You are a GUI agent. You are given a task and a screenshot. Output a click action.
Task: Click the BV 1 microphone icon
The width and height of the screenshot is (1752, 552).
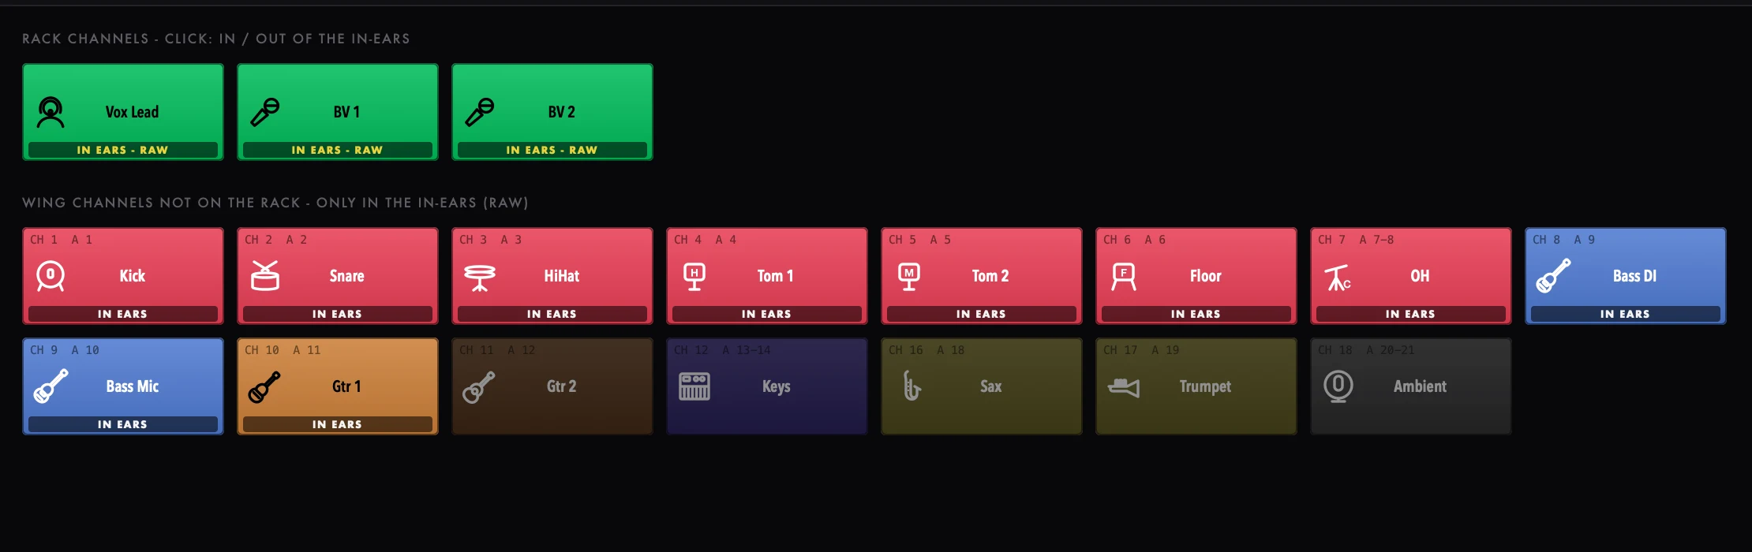pyautogui.click(x=265, y=112)
